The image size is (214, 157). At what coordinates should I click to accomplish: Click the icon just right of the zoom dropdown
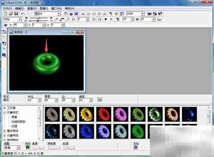pos(149,14)
